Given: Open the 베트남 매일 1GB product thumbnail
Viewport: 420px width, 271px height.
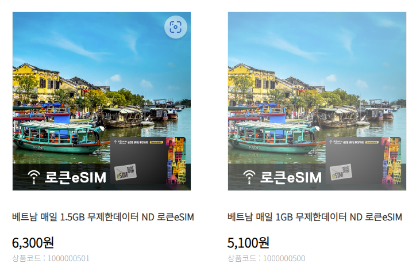Looking at the screenshot, I should 317,101.
